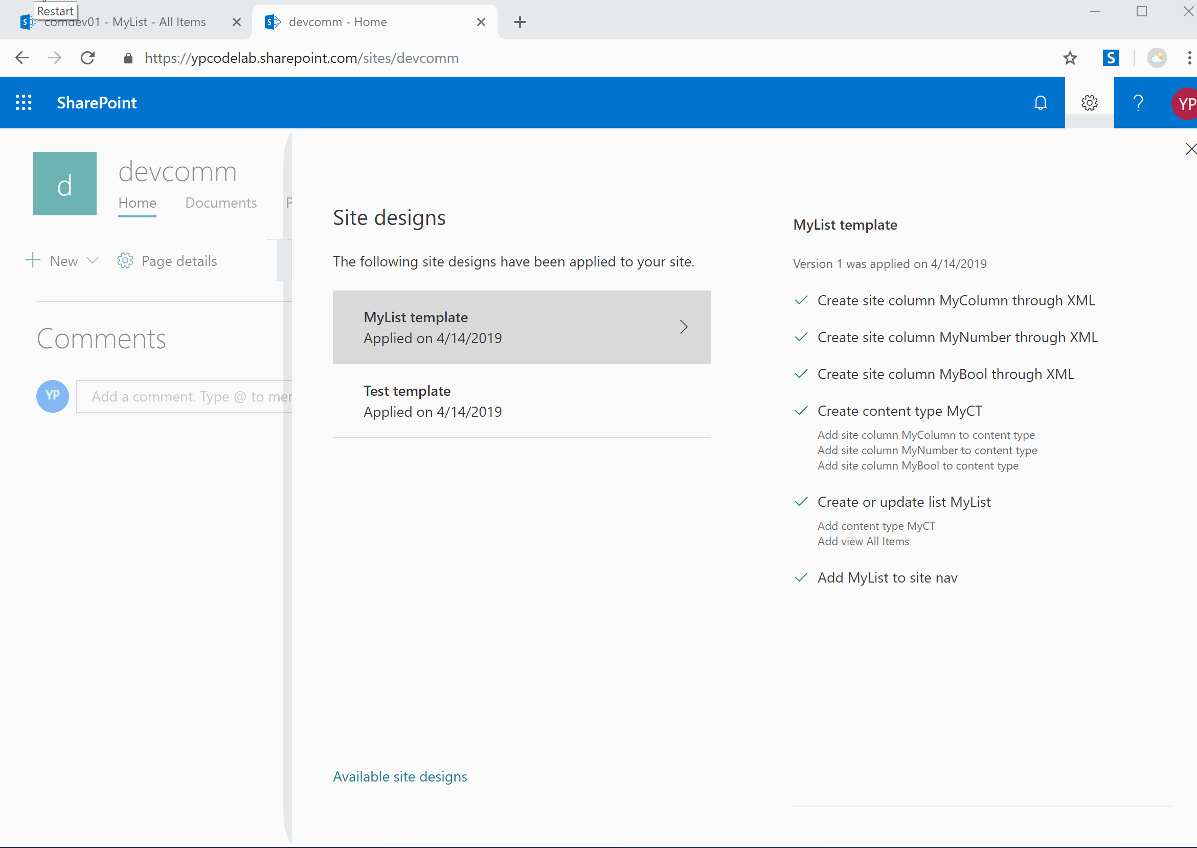
Task: Click the devcomm site logo tile
Action: [65, 184]
